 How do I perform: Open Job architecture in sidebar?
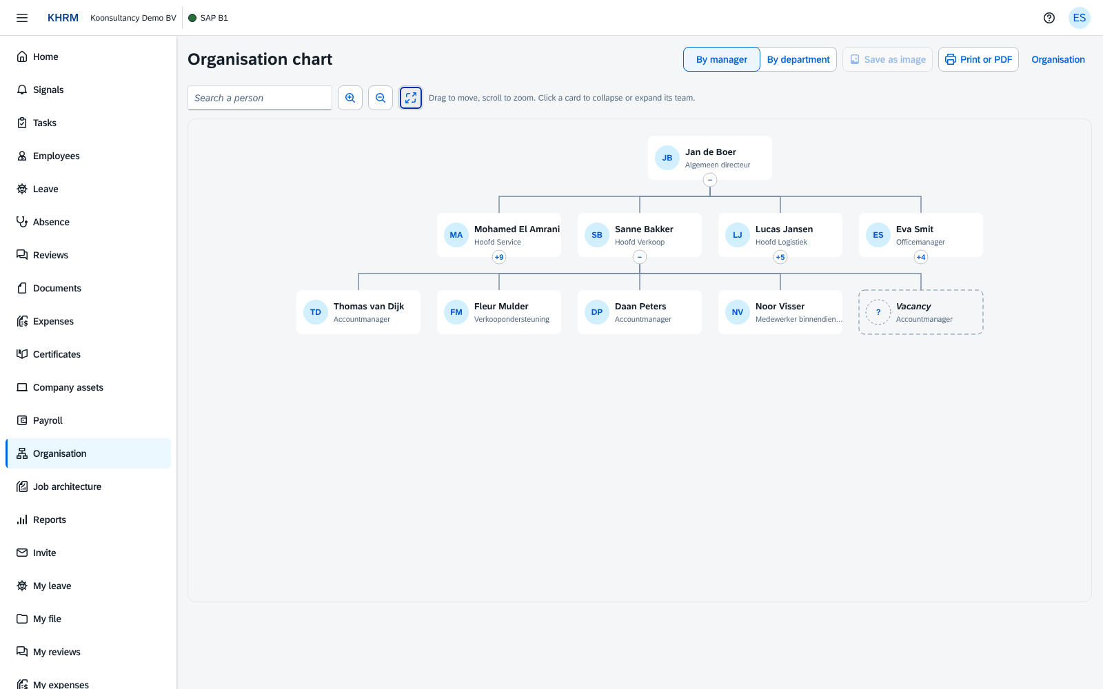[x=88, y=486]
